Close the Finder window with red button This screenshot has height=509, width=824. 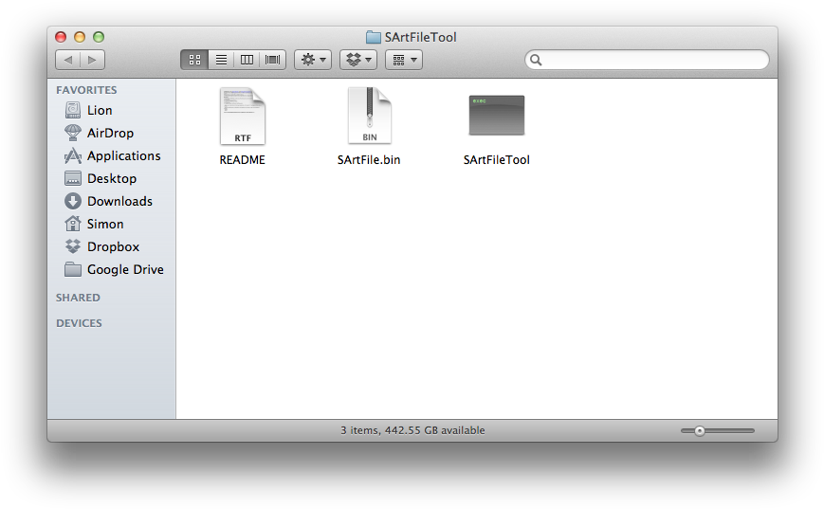click(61, 37)
